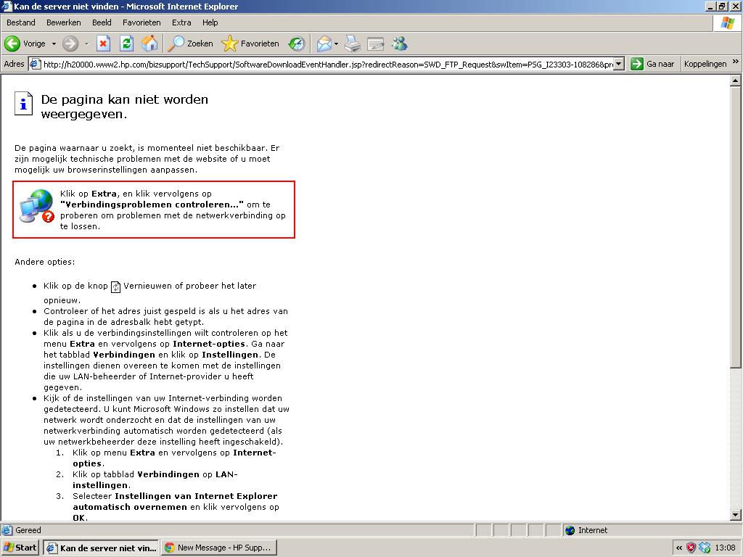Click the red shield tray icon
Image resolution: width=743 pixels, height=557 pixels.
point(691,548)
